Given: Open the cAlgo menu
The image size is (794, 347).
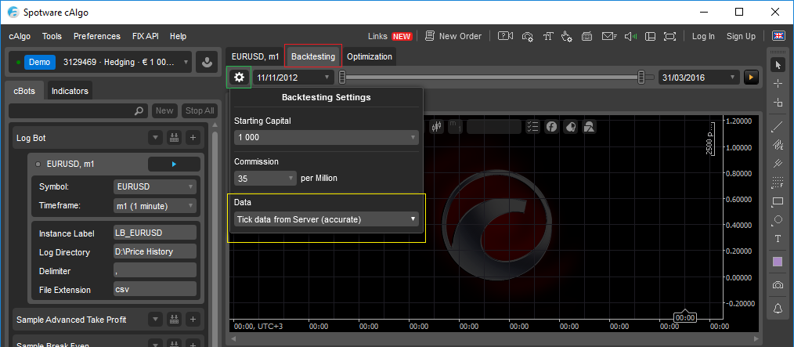Looking at the screenshot, I should click(20, 36).
